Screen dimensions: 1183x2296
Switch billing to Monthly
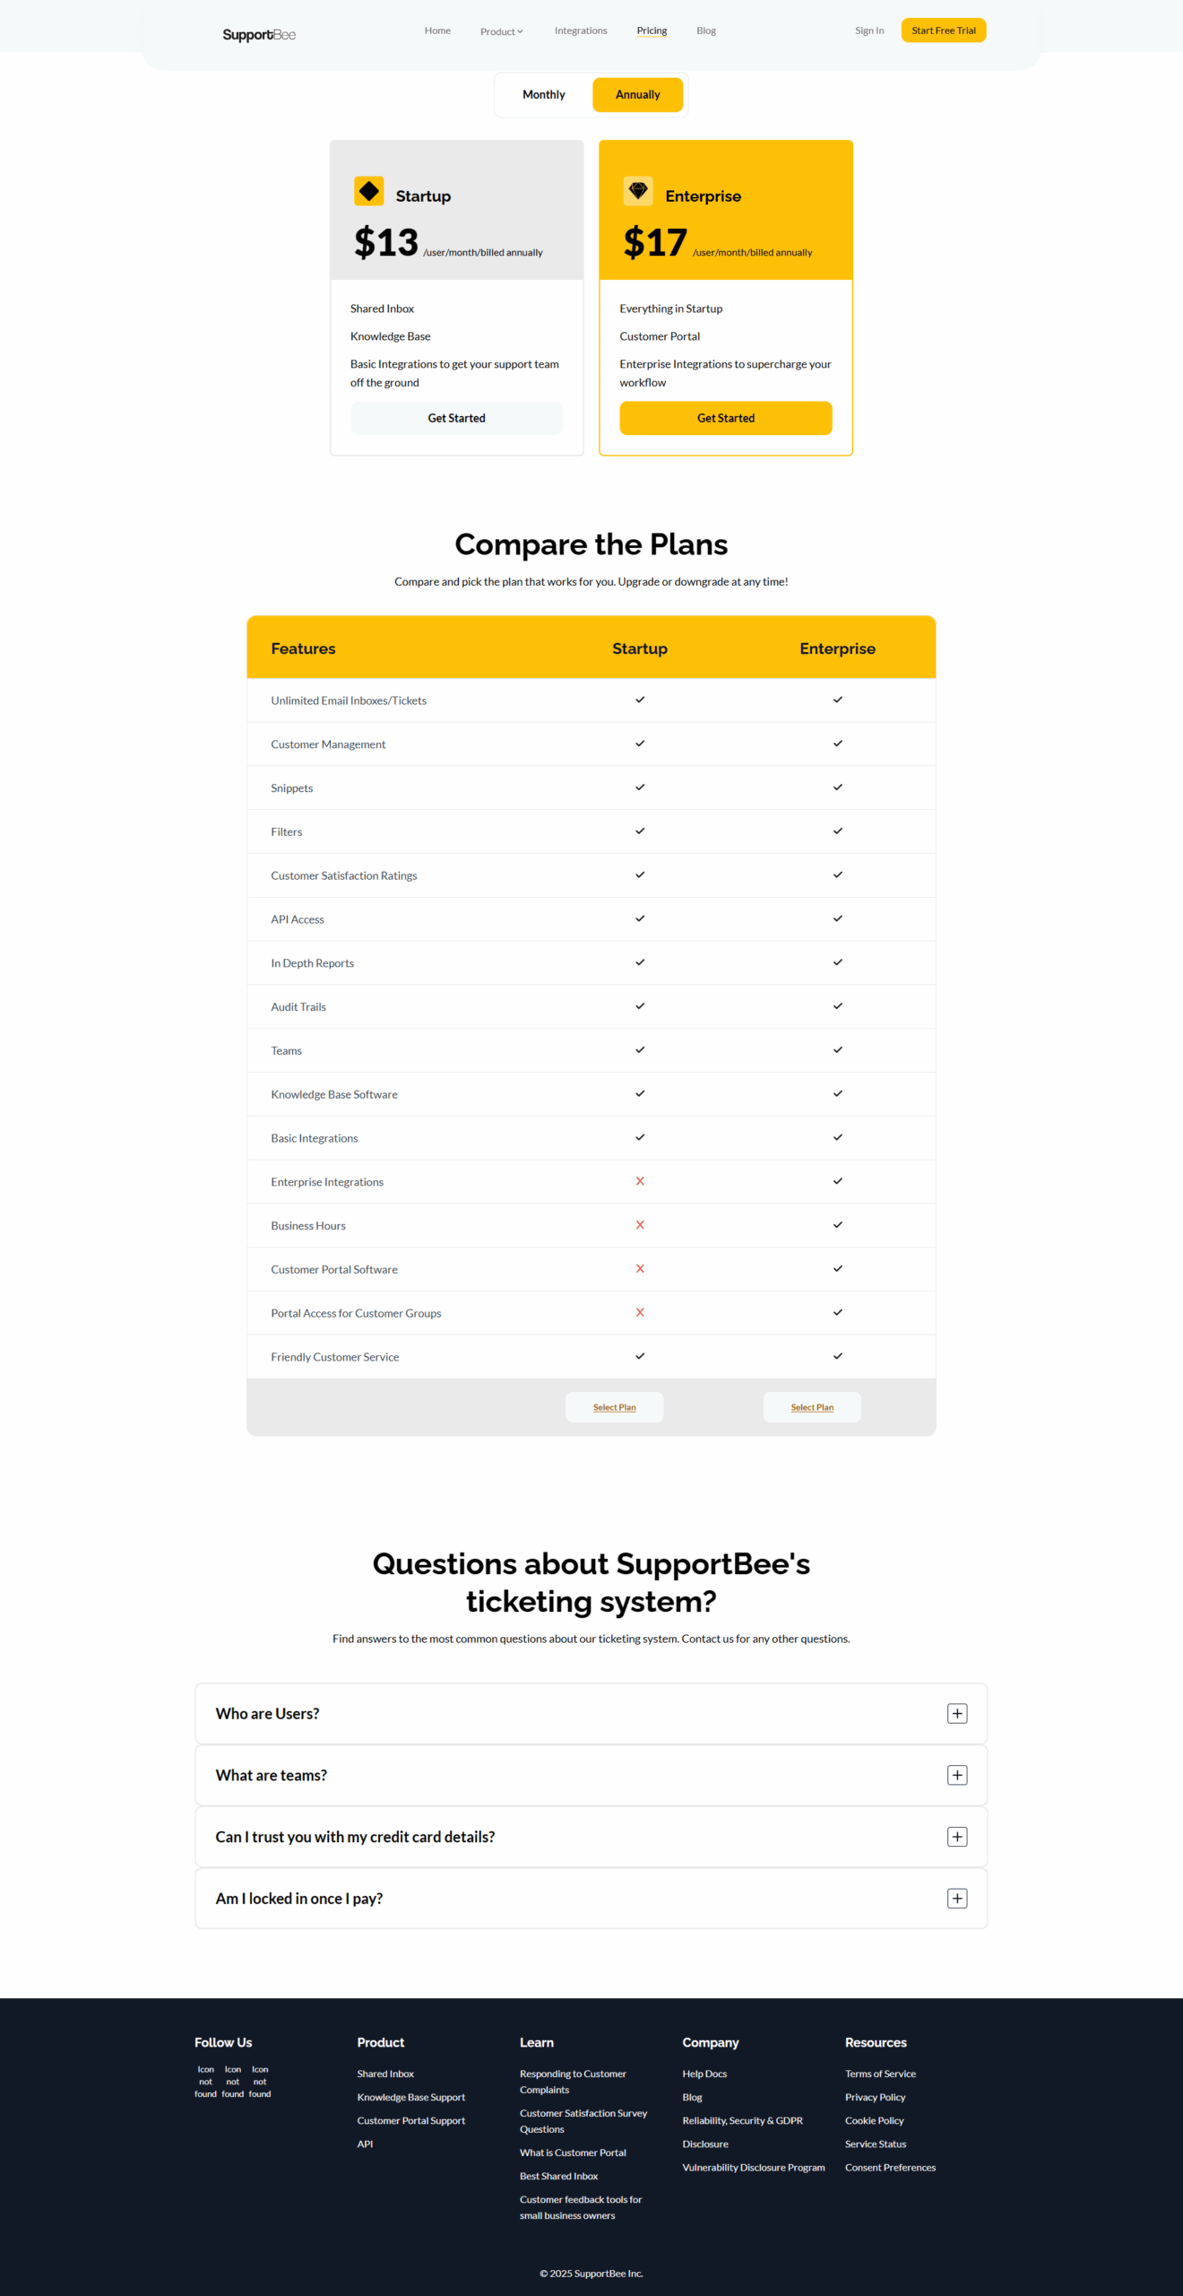click(544, 95)
